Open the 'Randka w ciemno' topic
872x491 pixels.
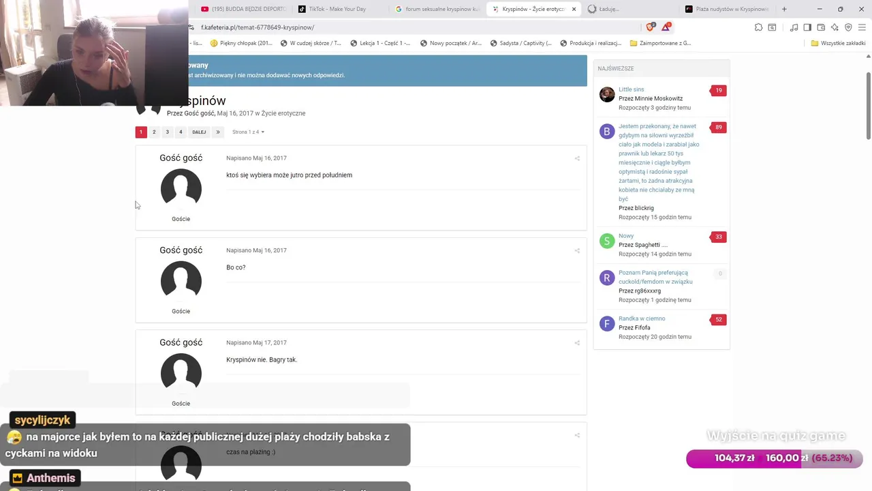(x=642, y=318)
